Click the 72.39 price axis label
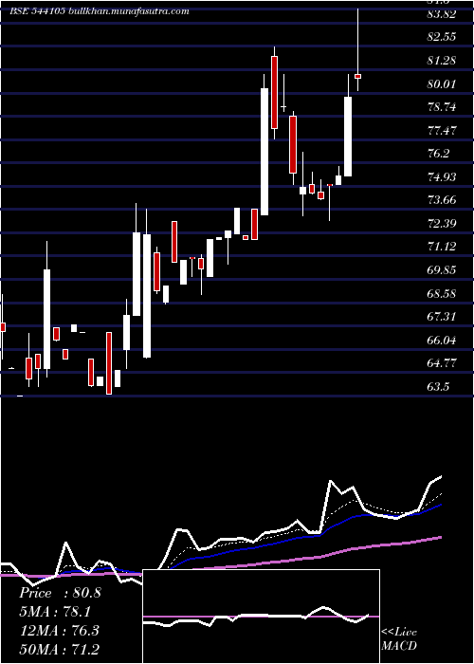 (442, 224)
